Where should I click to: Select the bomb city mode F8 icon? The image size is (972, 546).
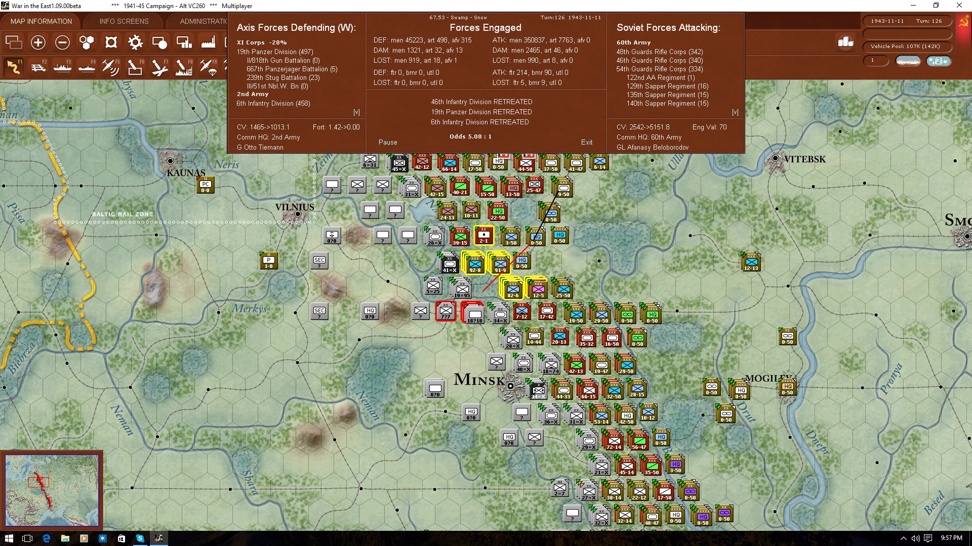point(183,67)
